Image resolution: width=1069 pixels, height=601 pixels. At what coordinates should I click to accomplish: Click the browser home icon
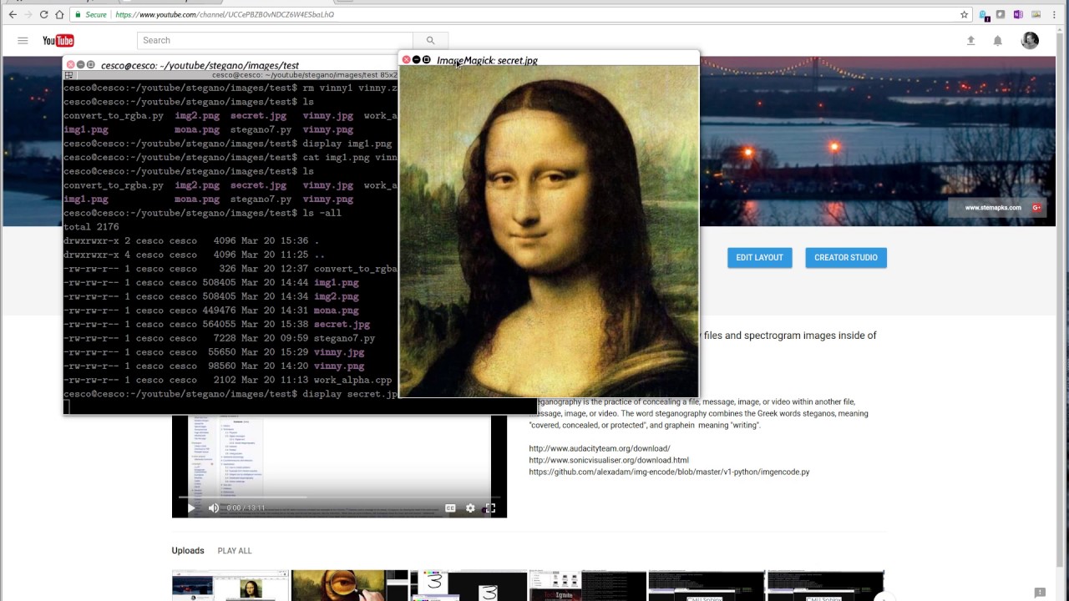(x=59, y=14)
